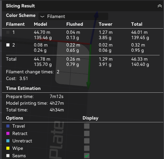Click the white Seams color icon
This screenshot has height=159, width=164.
pyautogui.click(x=8, y=155)
